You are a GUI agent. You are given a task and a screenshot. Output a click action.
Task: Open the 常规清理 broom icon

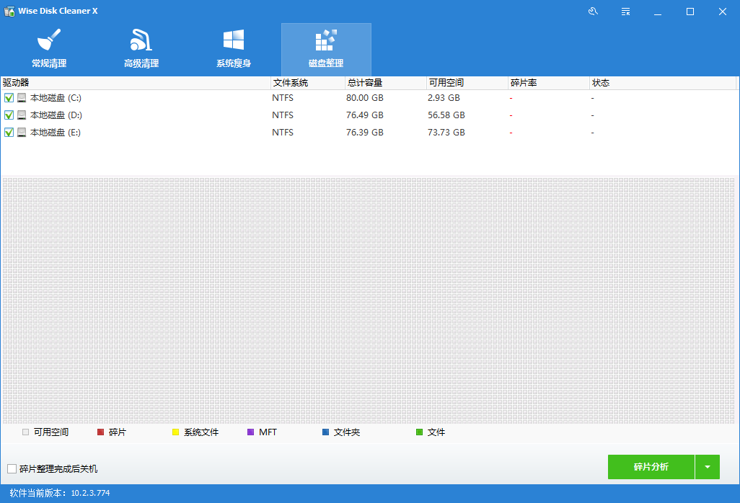(x=49, y=40)
